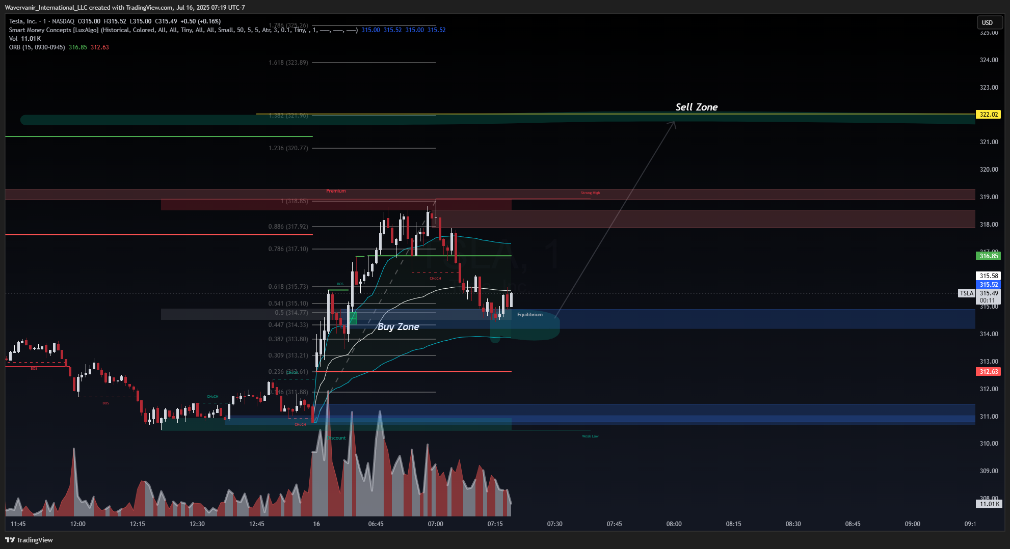The image size is (1010, 549).
Task: Select the 1 (318.85) Fibonacci level label
Action: [x=295, y=201]
